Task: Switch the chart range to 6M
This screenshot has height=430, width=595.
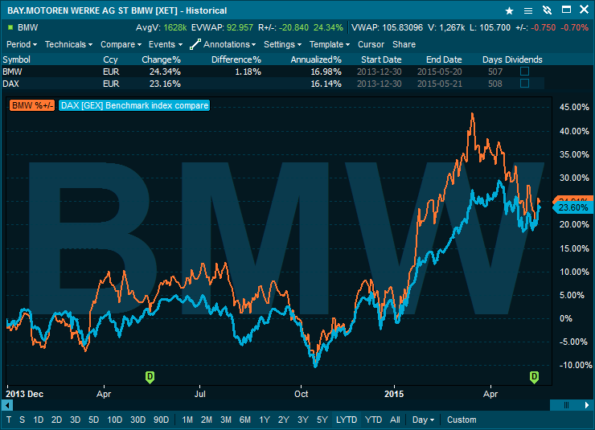Action: tap(245, 420)
